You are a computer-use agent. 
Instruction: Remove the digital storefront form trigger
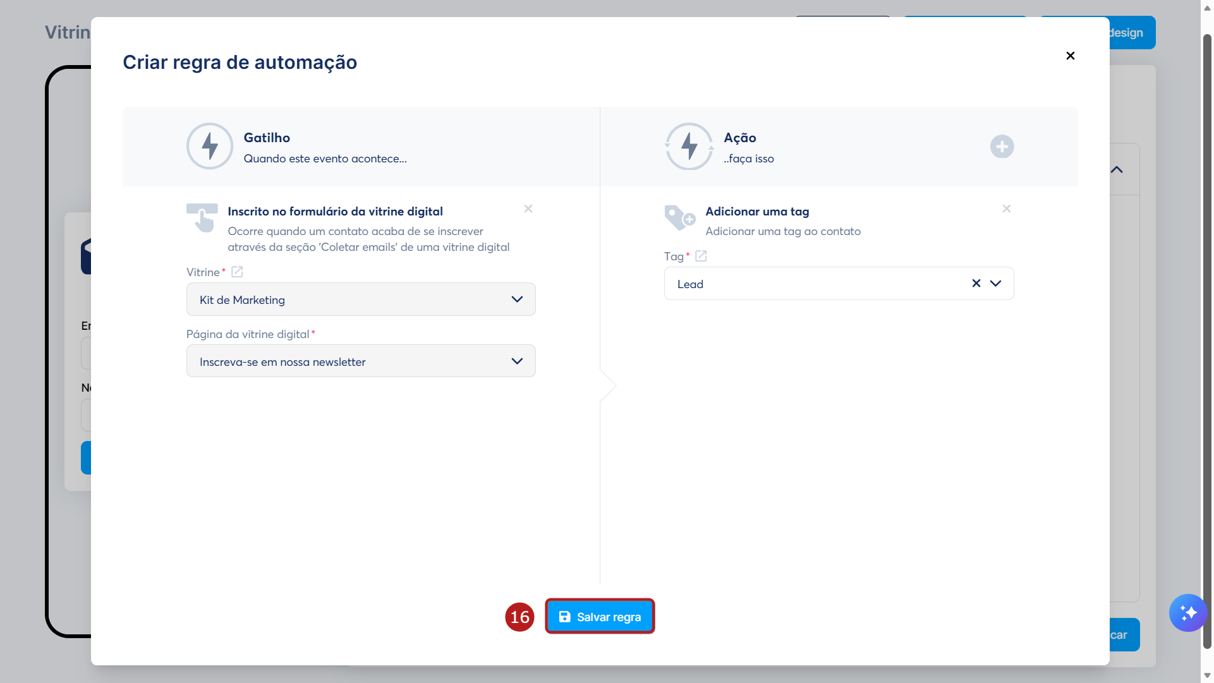coord(528,209)
